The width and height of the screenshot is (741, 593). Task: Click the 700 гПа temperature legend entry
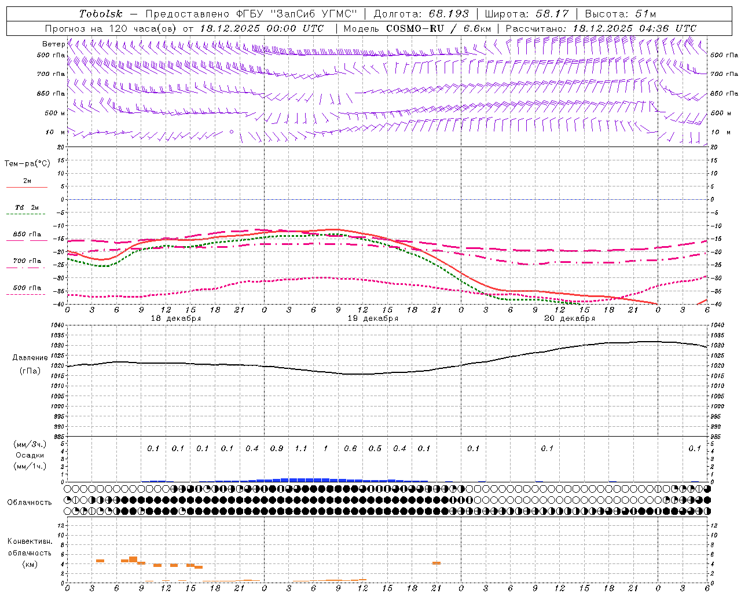(27, 261)
